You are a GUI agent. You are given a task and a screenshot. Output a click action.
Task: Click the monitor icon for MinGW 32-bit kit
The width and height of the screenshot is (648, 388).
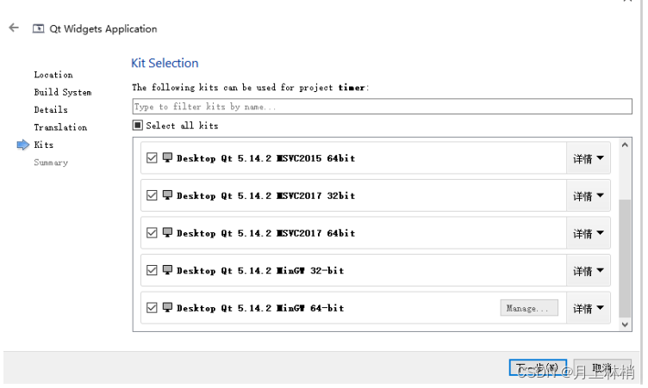(168, 270)
